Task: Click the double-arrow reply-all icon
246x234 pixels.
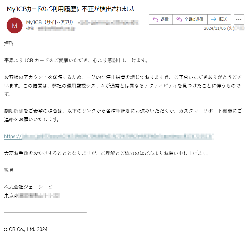Action: [x=179, y=19]
